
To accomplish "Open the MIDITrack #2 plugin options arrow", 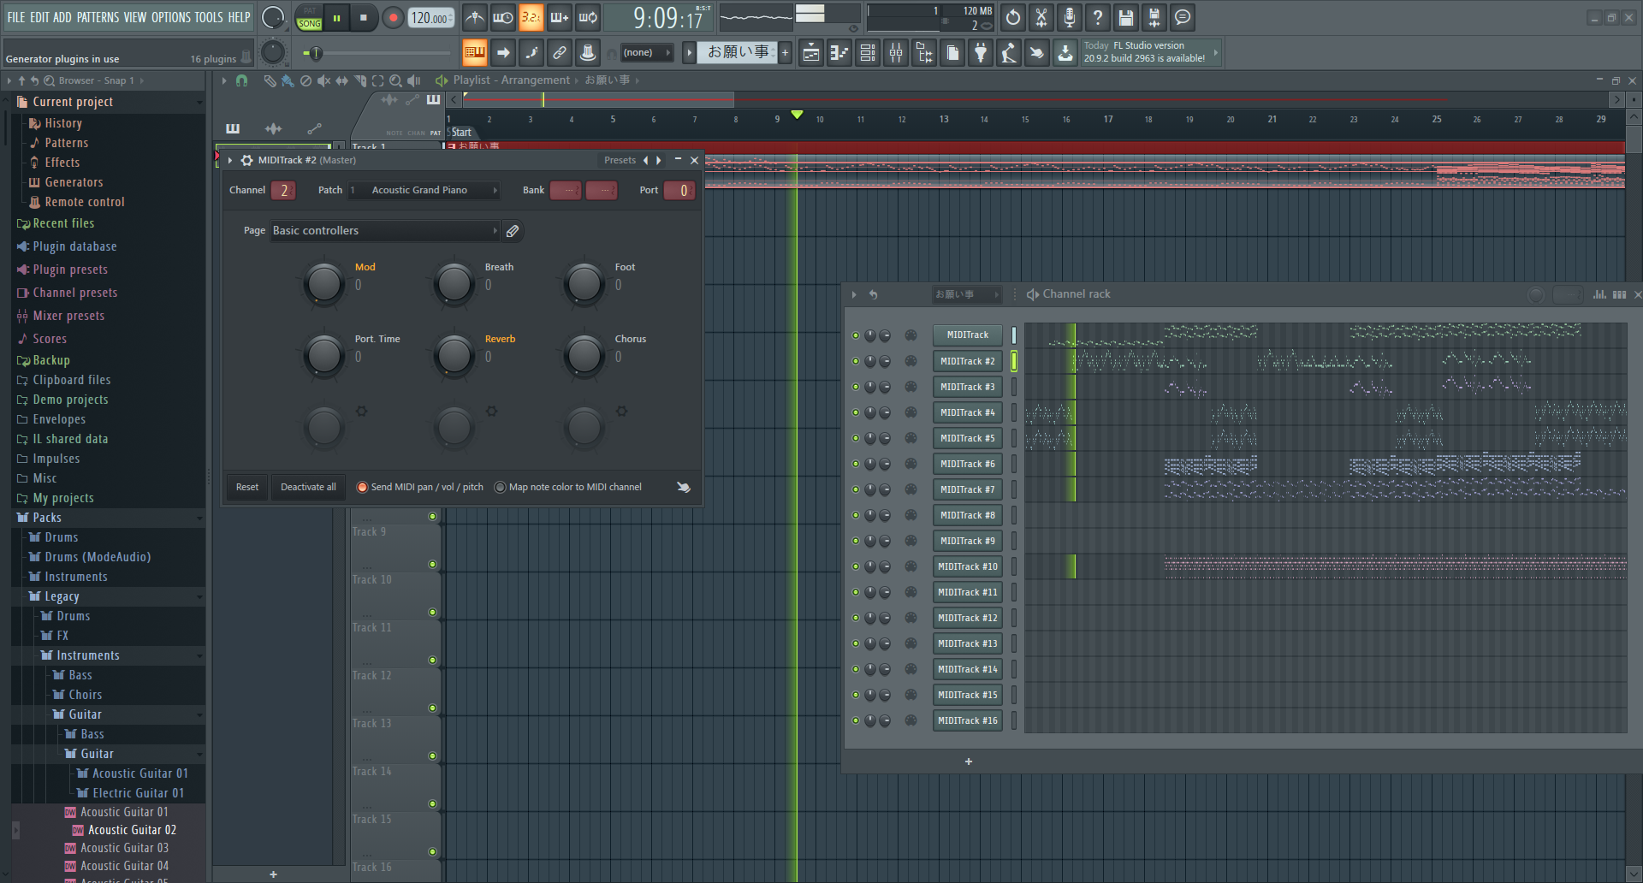I will (230, 160).
